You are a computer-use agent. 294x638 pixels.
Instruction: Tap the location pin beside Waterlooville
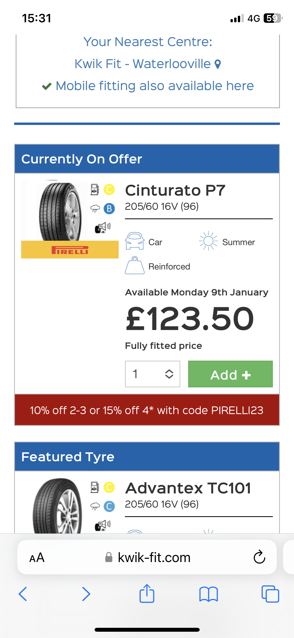click(x=218, y=64)
